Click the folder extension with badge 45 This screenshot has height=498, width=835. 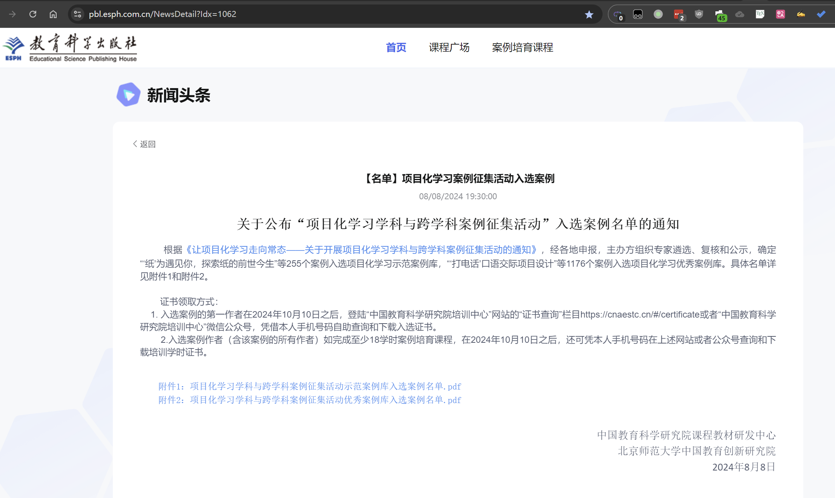tap(720, 15)
